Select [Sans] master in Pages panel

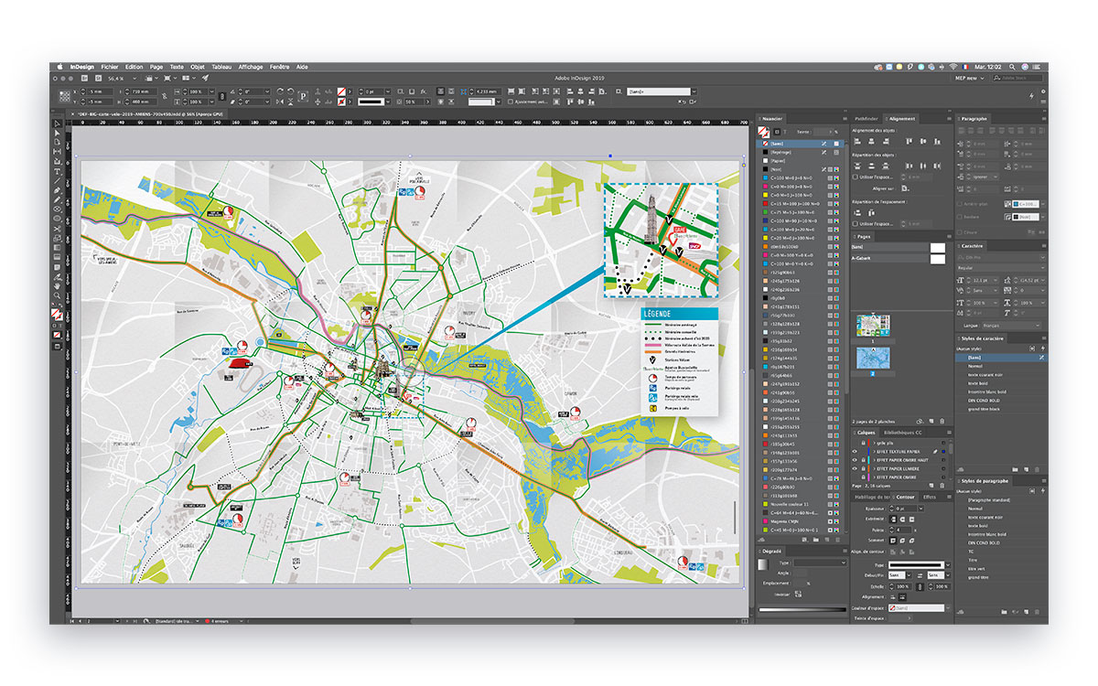[x=898, y=247]
